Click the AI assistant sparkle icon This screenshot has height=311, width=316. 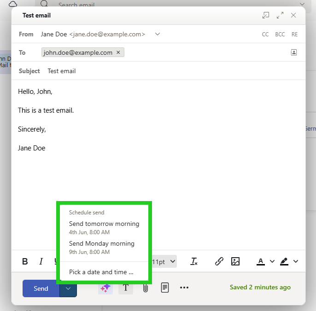coord(105,288)
